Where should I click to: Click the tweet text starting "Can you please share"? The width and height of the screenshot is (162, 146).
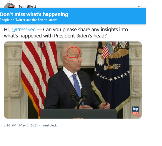[x=85, y=30]
